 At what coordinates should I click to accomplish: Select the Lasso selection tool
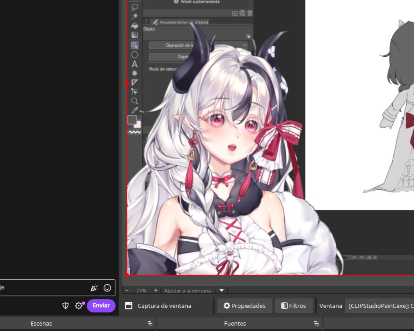click(135, 7)
